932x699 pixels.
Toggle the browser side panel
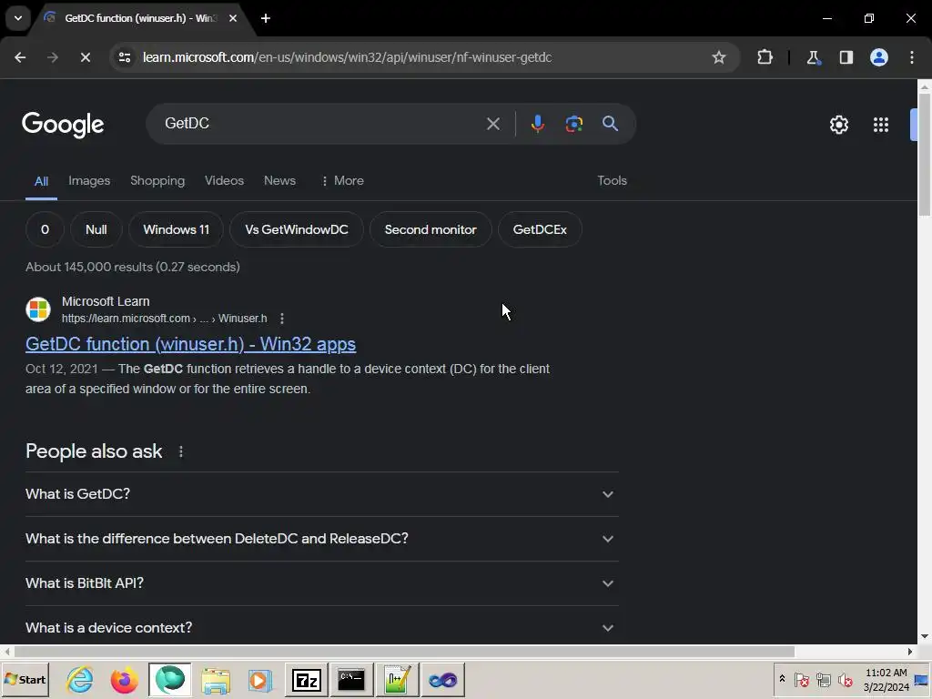point(846,57)
